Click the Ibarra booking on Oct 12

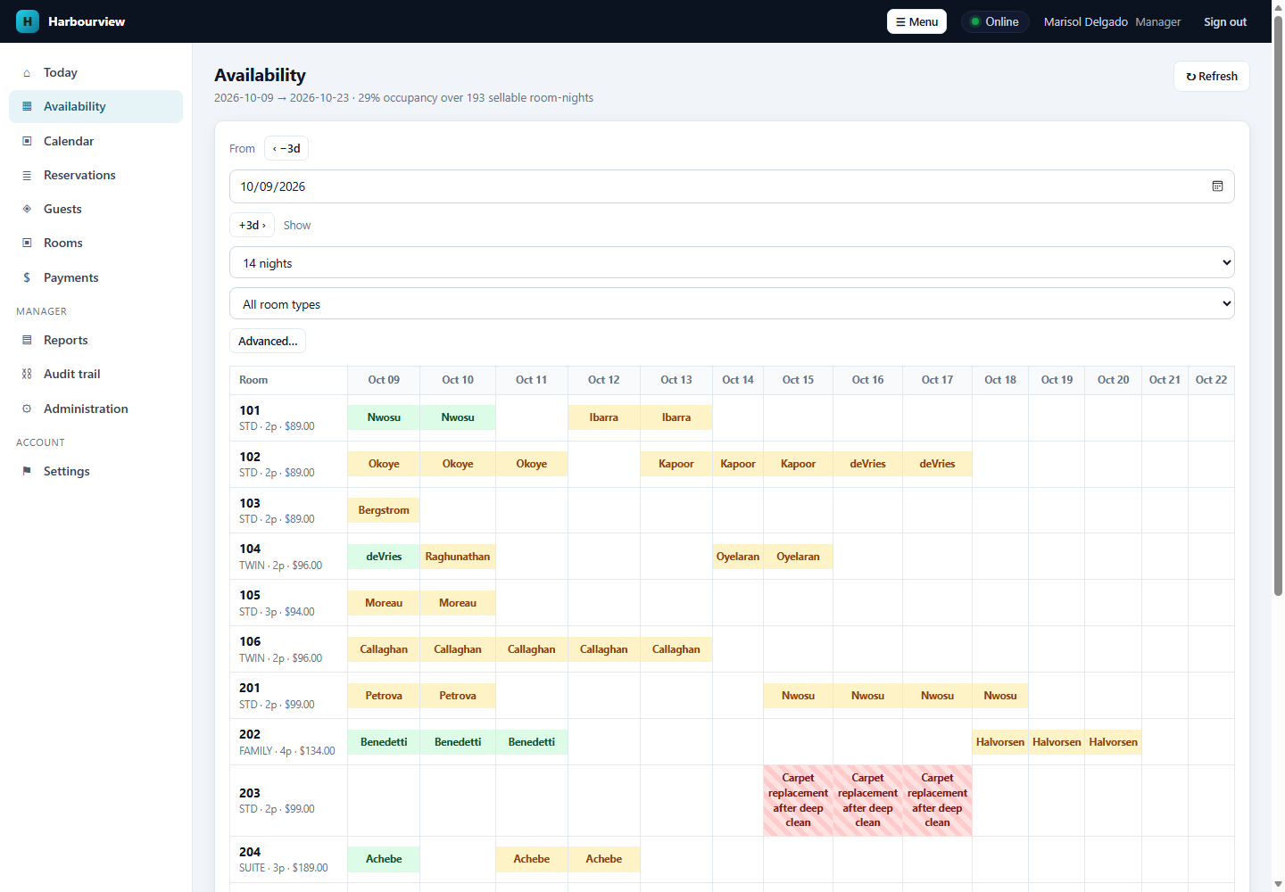coord(604,417)
